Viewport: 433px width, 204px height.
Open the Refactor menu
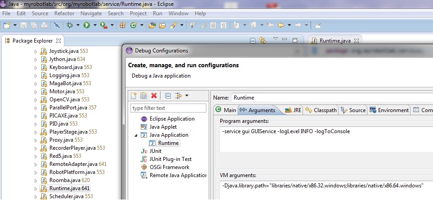[64, 13]
